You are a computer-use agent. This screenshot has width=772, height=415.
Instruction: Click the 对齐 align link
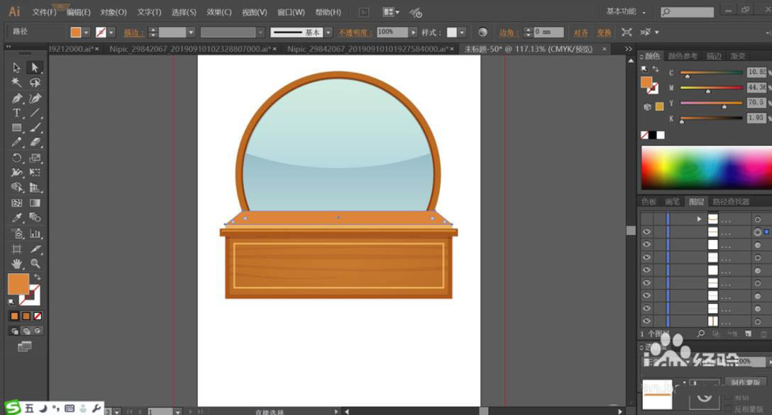point(581,33)
